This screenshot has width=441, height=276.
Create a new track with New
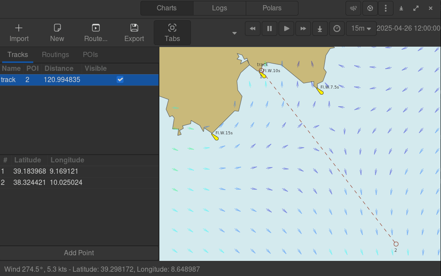pos(57,29)
